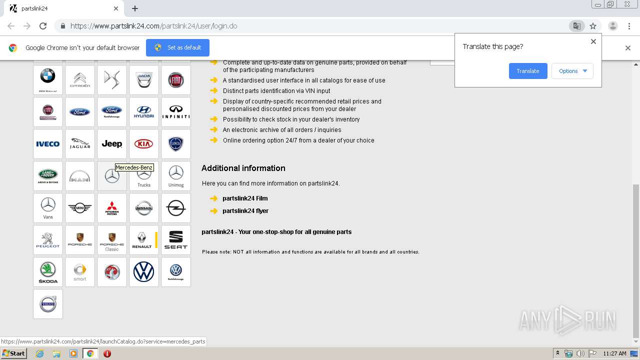Select the Iveco brand logo

(x=48, y=144)
